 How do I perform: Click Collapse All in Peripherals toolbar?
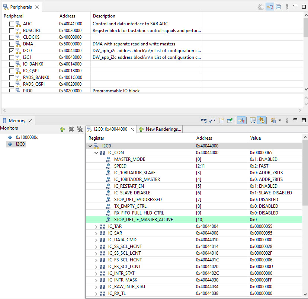[279, 7]
